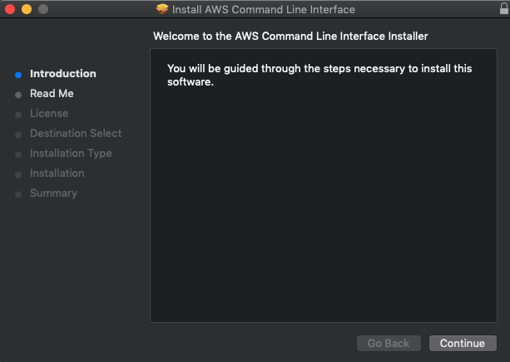The height and width of the screenshot is (362, 510).
Task: Open the Destination Select step
Action: (x=76, y=133)
